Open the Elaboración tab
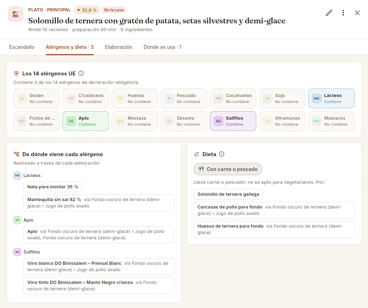The width and height of the screenshot is (368, 308). pyautogui.click(x=119, y=47)
